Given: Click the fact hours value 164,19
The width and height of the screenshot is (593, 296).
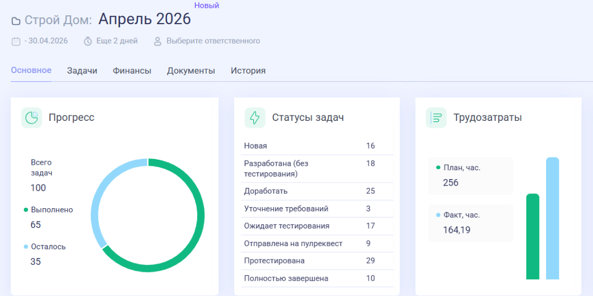Looking at the screenshot, I should coord(457,230).
